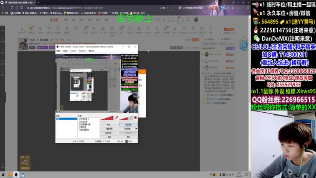
Task: Open the 设定(S) menu in OBS
Action: coord(66,51)
